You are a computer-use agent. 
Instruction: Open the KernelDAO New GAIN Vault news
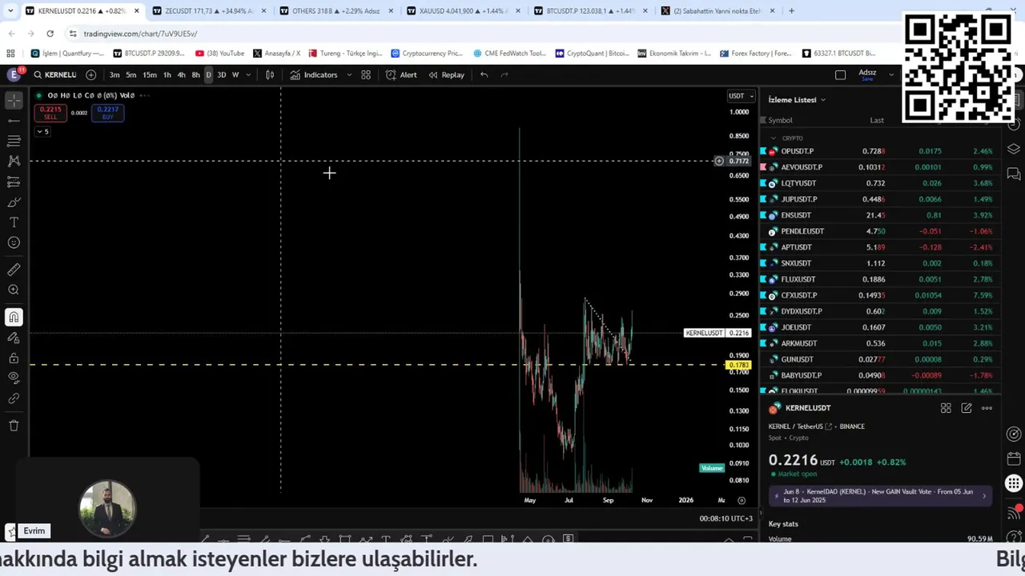pos(879,496)
